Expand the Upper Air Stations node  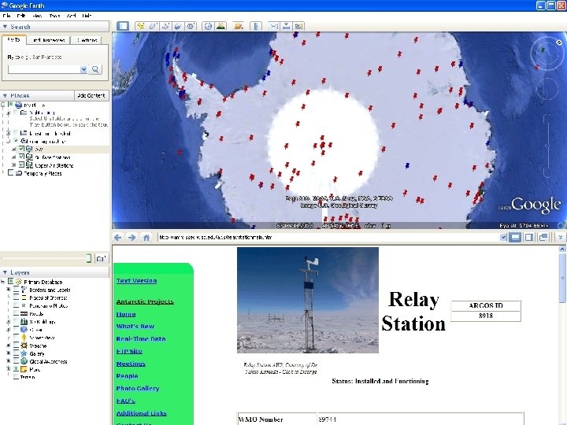[x=13, y=165]
